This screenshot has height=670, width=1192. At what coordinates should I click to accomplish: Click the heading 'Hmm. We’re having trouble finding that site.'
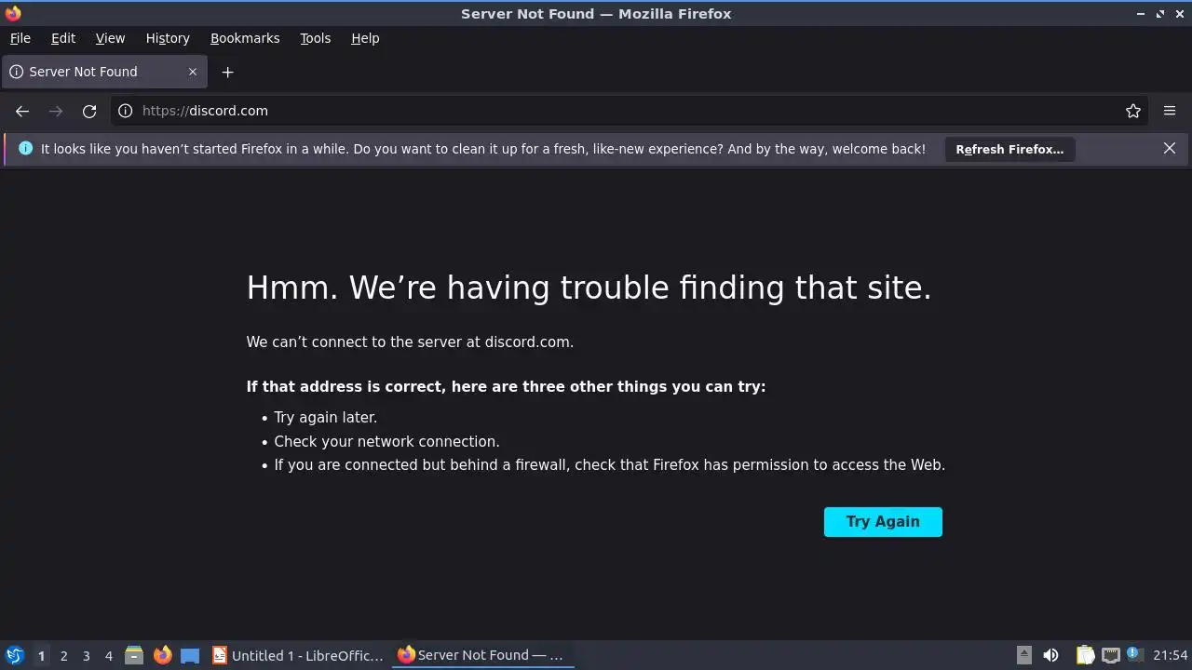pos(589,288)
